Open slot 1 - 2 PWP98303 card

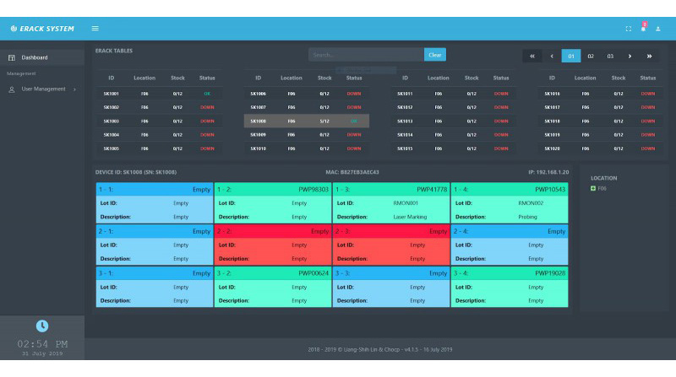click(273, 202)
